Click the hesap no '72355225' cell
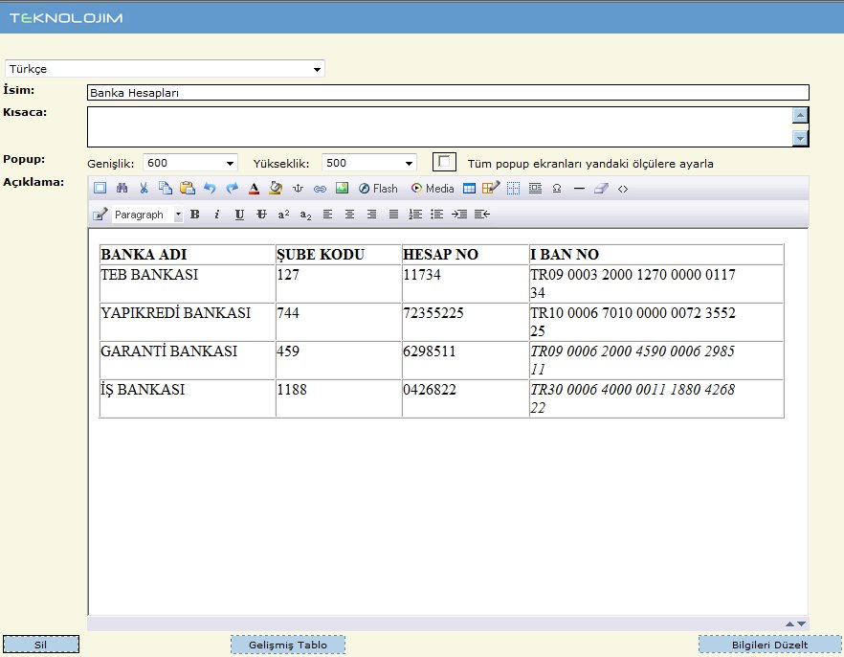Viewport: 844px width, 657px height. coord(465,322)
